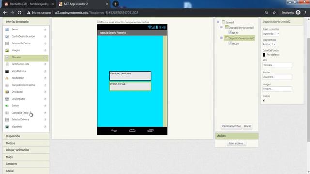310x174 pixels.
Task: Click the Cambiar nombre button
Action: click(232, 126)
